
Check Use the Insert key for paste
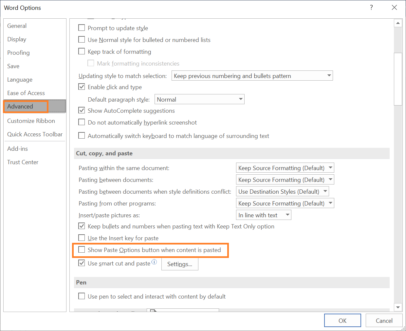[x=82, y=238]
